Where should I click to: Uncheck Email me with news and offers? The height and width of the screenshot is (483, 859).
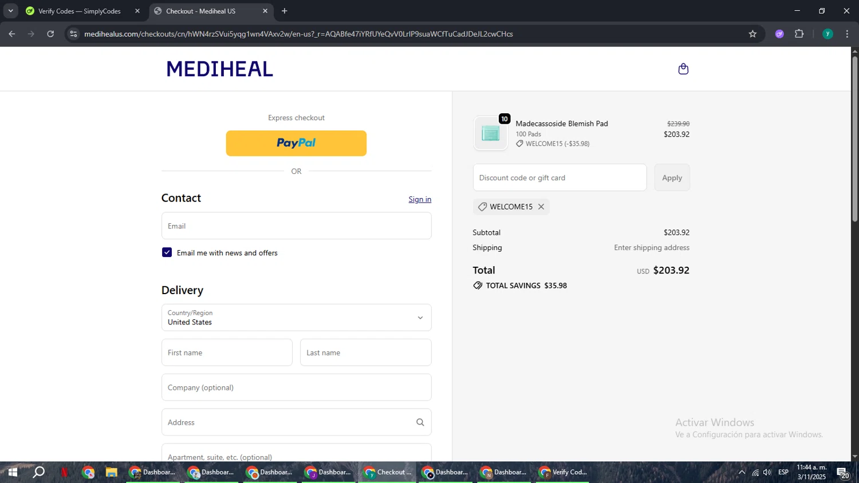[x=167, y=252]
